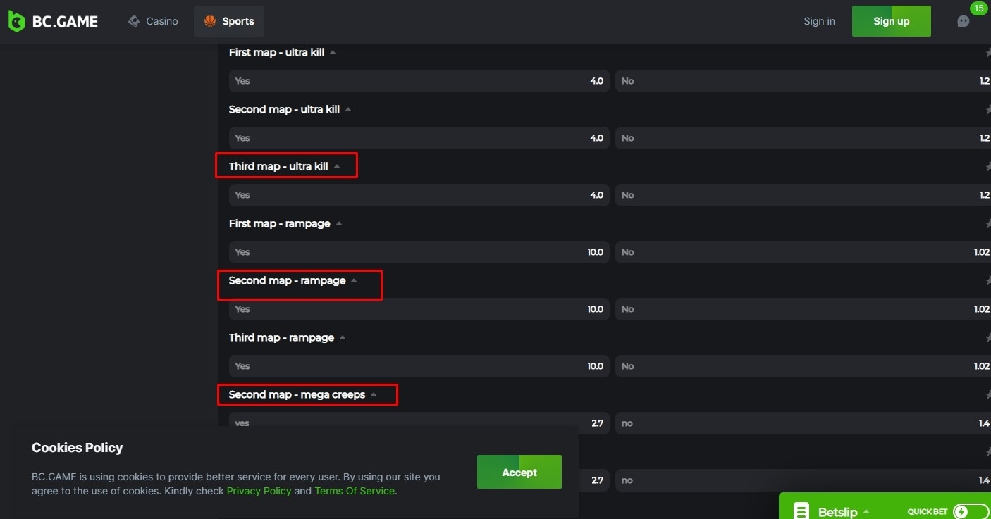Accept the cookies policy
991x519 pixels.
519,473
